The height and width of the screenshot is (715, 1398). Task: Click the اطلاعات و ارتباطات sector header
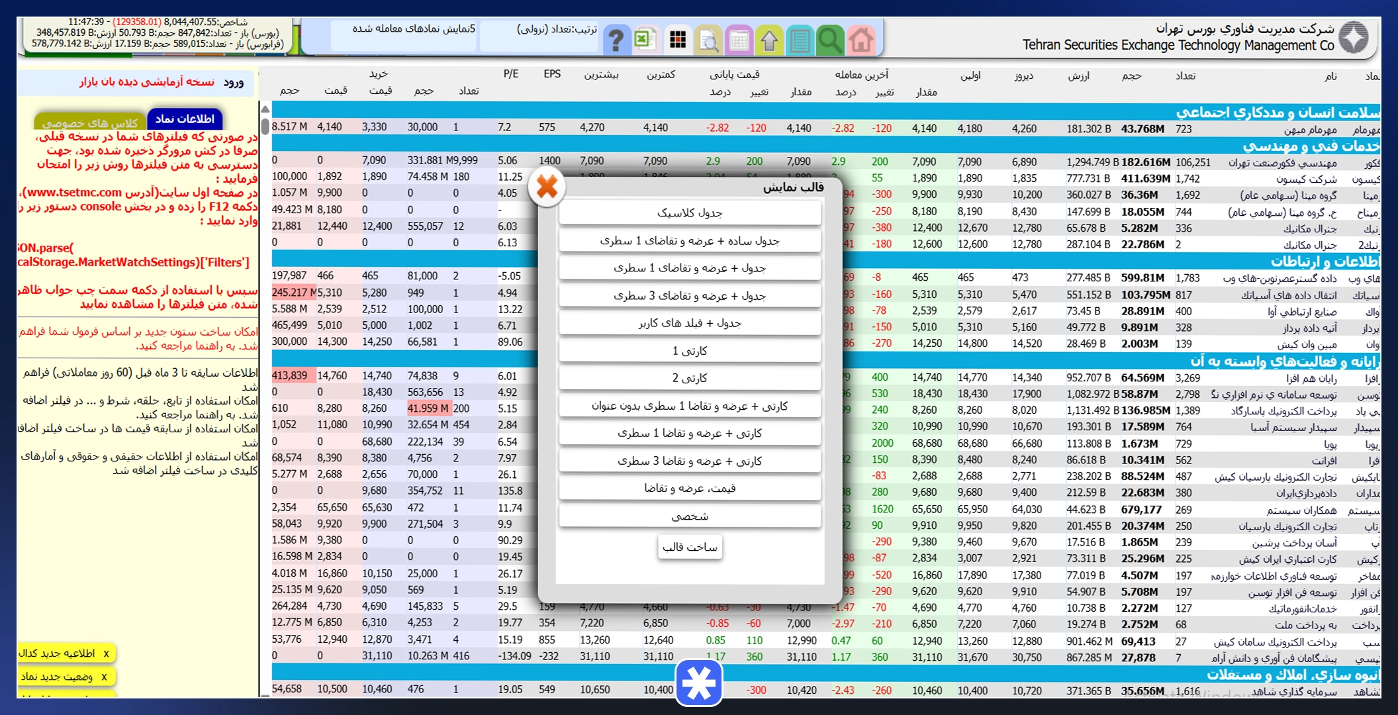[x=1325, y=261]
